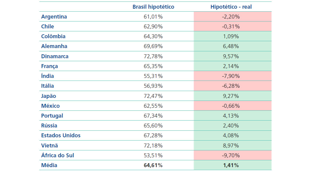The width and height of the screenshot is (311, 171).
Task: Select the Média row label
Action: point(49,165)
